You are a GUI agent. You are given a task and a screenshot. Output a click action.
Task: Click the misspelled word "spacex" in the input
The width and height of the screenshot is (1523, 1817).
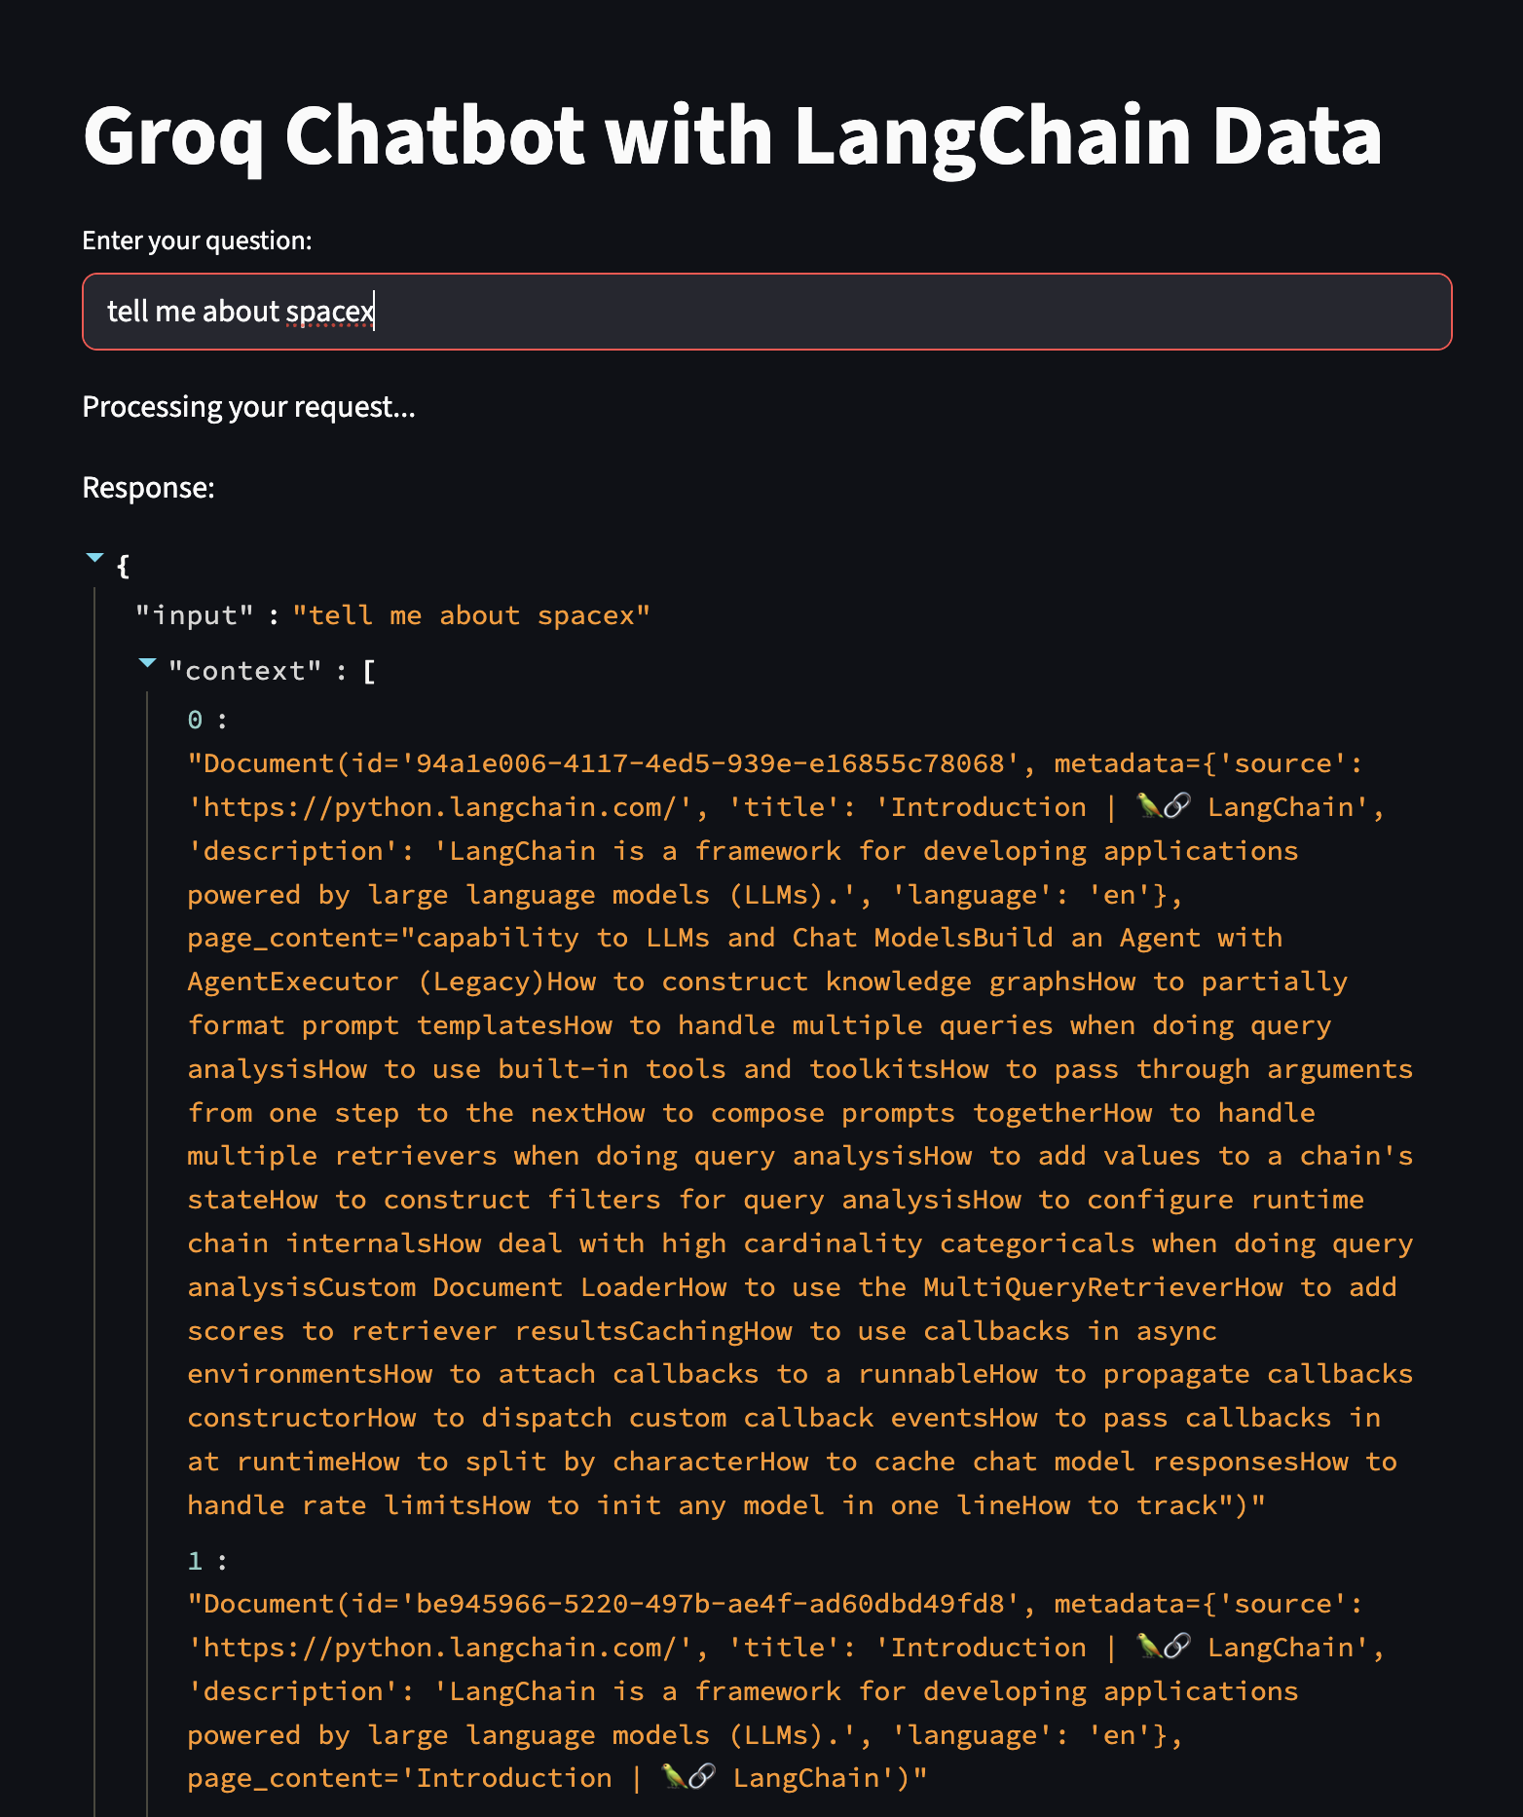(330, 312)
